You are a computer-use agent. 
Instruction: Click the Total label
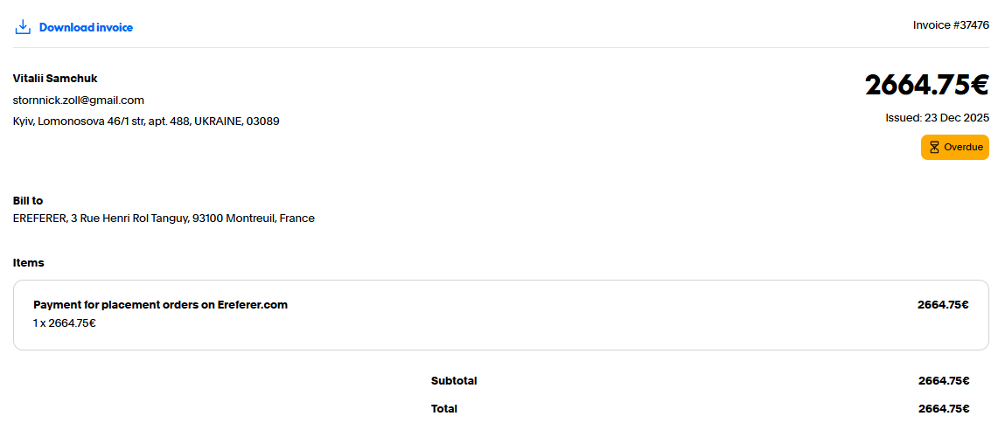point(444,409)
